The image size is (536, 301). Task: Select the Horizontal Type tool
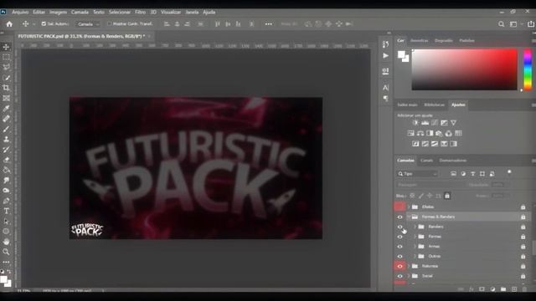coord(6,211)
